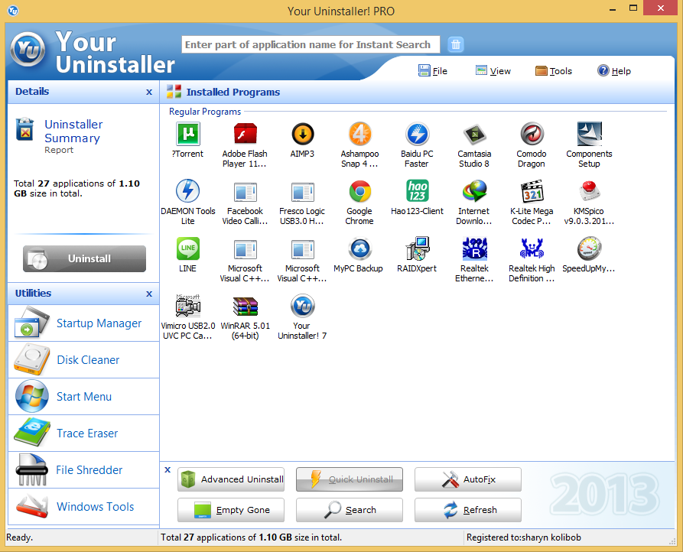Select second Microsoft Visual C++ entry
683x552 pixels.
pyautogui.click(x=303, y=248)
